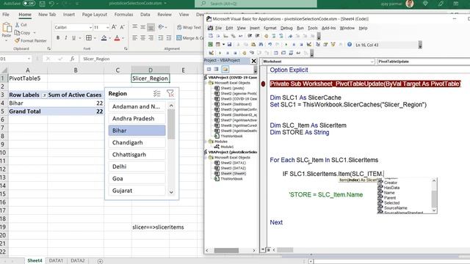This screenshot has width=470, height=264.
Task: Select Delhi in Region slicer
Action: point(137,166)
